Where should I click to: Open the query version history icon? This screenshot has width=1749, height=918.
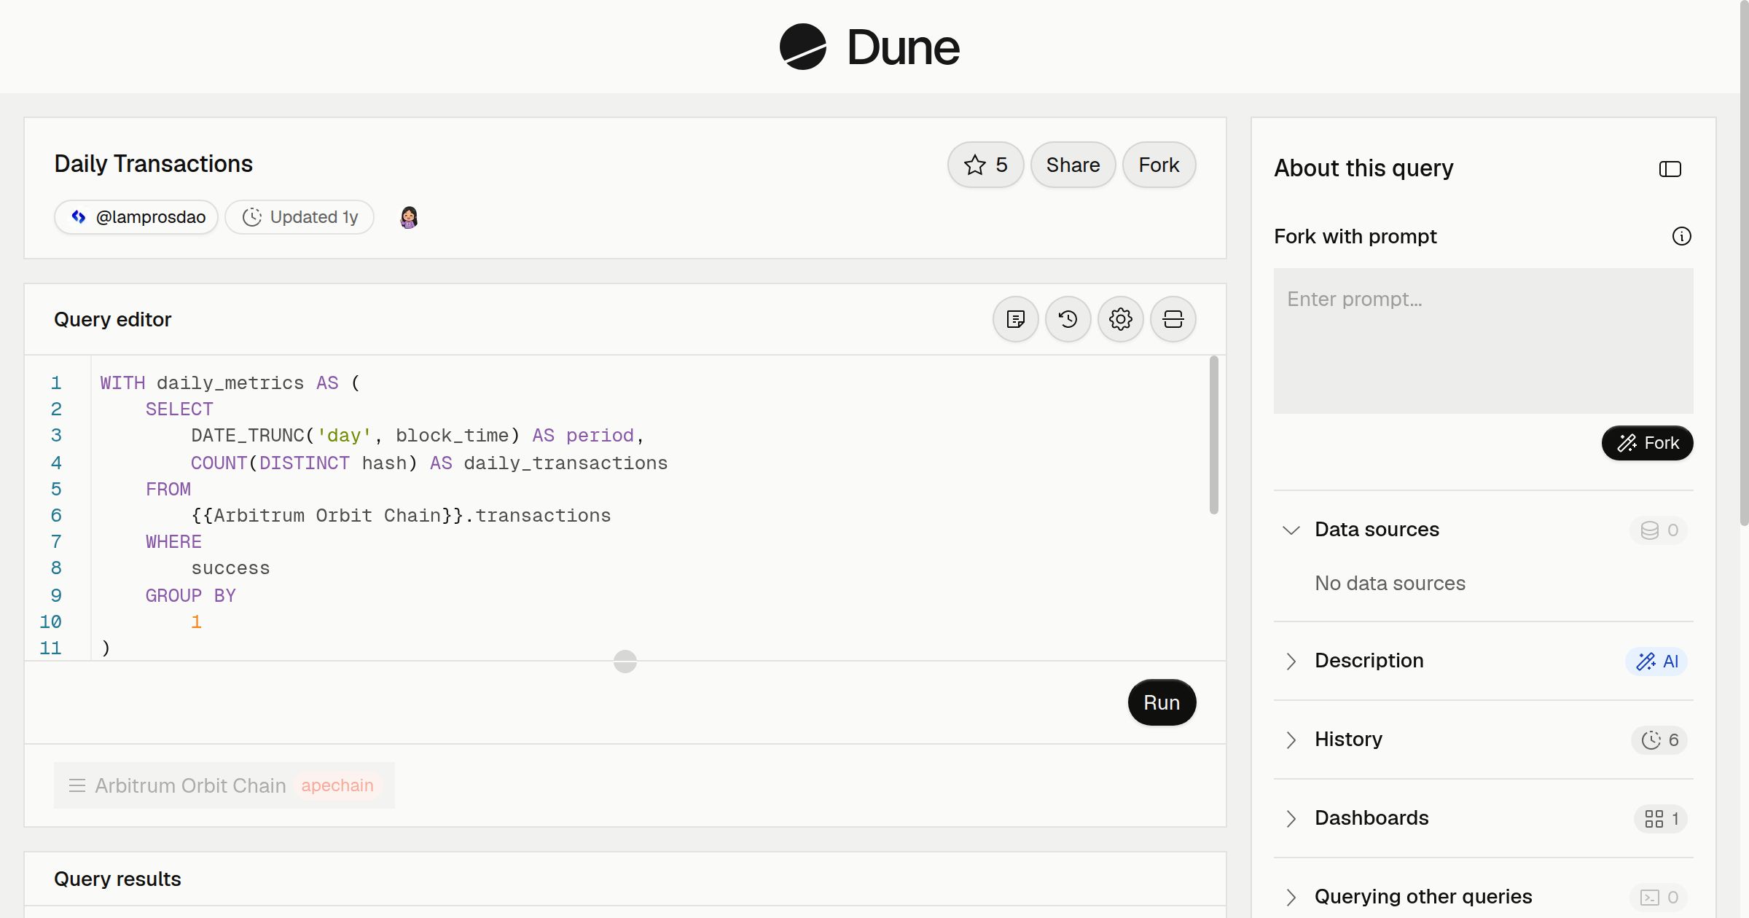[x=1068, y=319]
